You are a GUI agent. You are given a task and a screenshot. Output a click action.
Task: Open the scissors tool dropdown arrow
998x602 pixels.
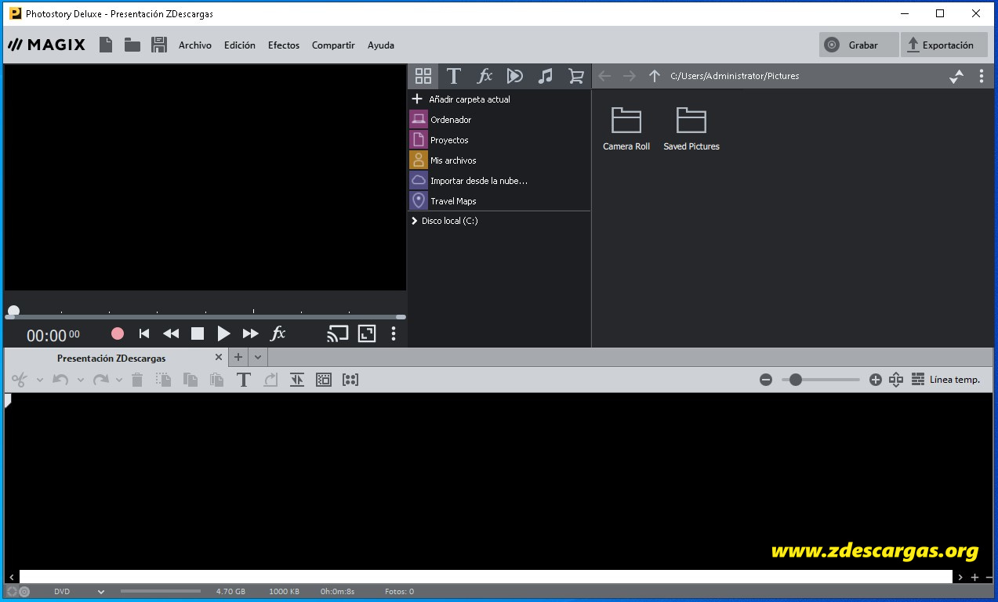39,380
